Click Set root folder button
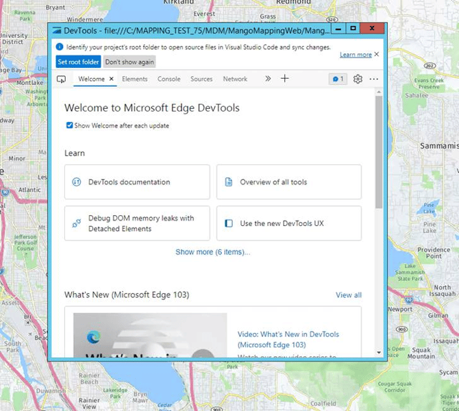Image resolution: width=459 pixels, height=411 pixels. pos(78,62)
